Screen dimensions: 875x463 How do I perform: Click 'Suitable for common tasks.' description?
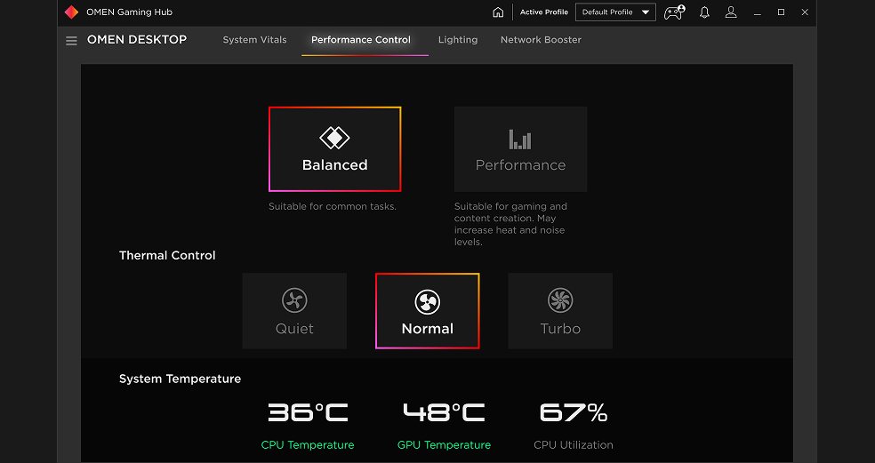[x=332, y=206]
